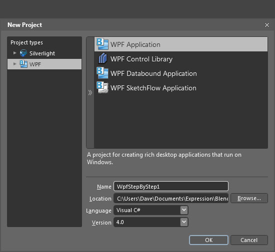
Task: Click the WPF project type icon
Action: (23, 64)
